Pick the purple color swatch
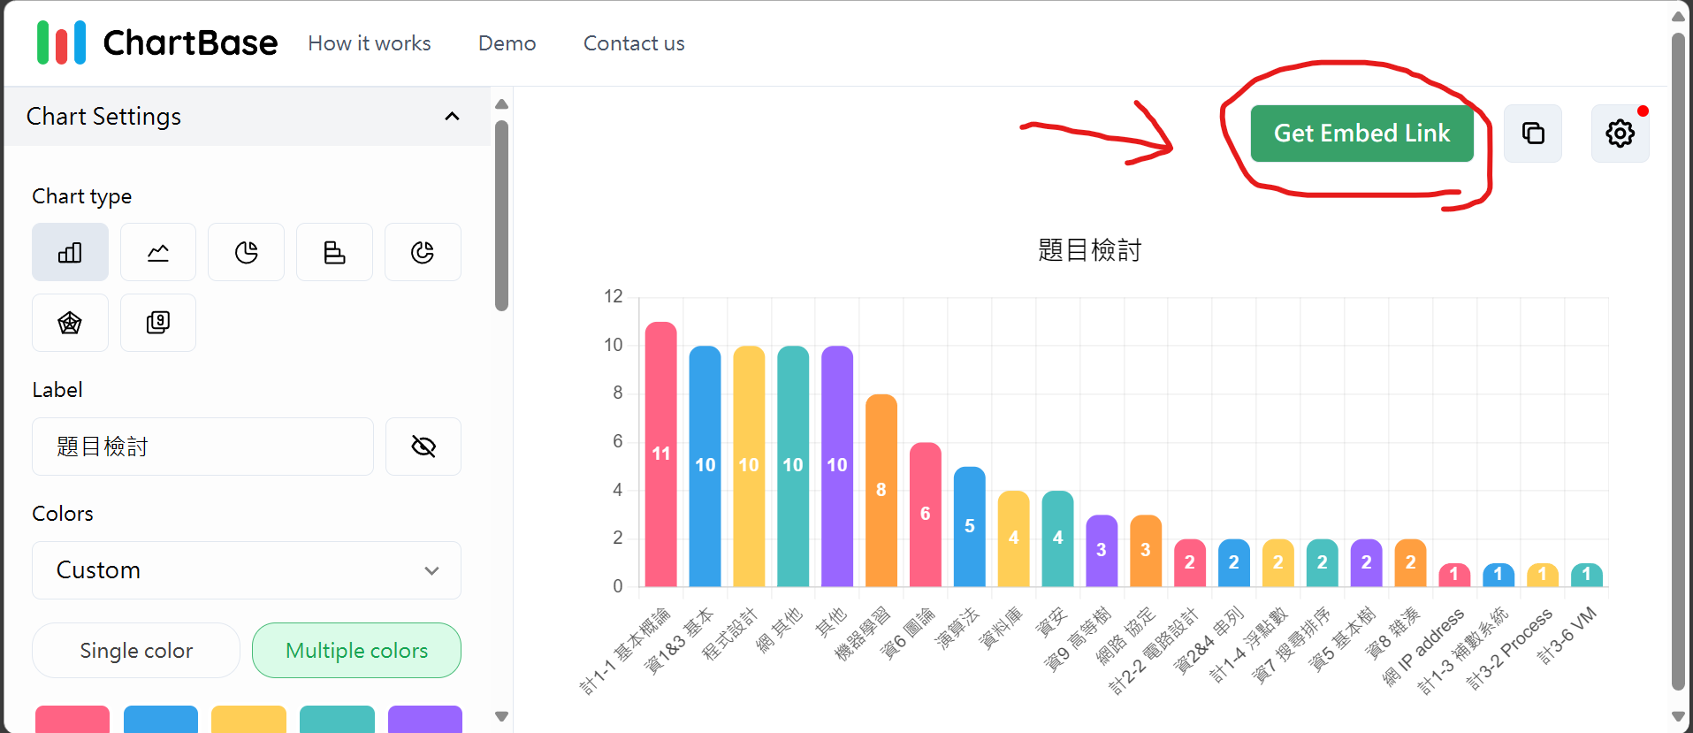Viewport: 1693px width, 733px height. (x=425, y=719)
